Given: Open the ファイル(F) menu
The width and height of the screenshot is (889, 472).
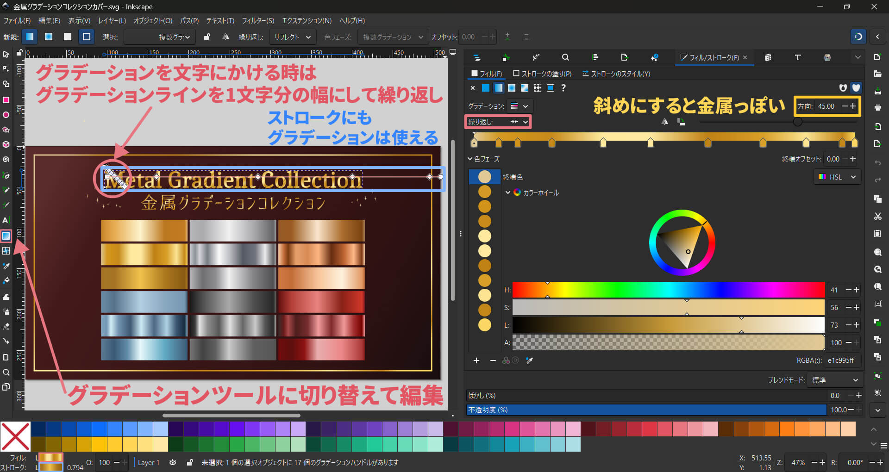Looking at the screenshot, I should point(17,20).
